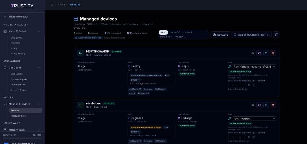
Task: Click the TRUSTITY logo
Action: coord(22,6)
